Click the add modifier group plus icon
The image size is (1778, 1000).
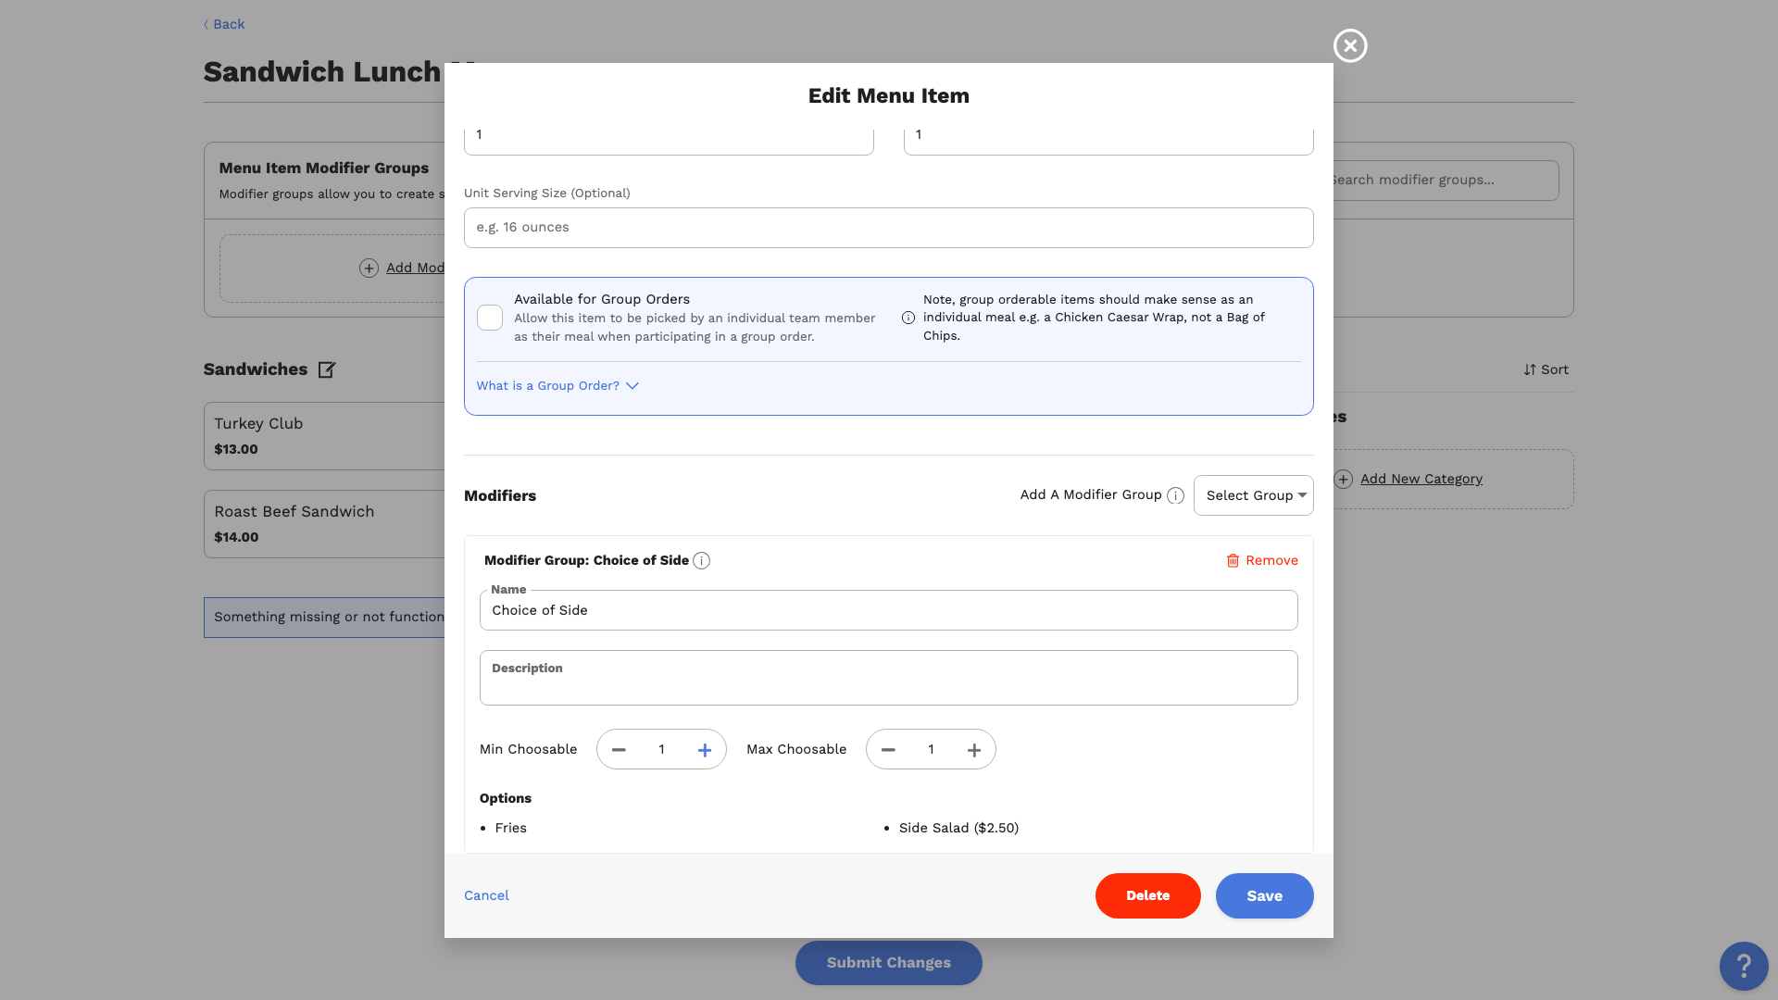click(x=369, y=268)
